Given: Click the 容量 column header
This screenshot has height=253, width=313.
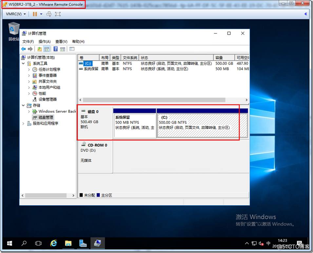Looking at the screenshot, I should click(224, 58).
